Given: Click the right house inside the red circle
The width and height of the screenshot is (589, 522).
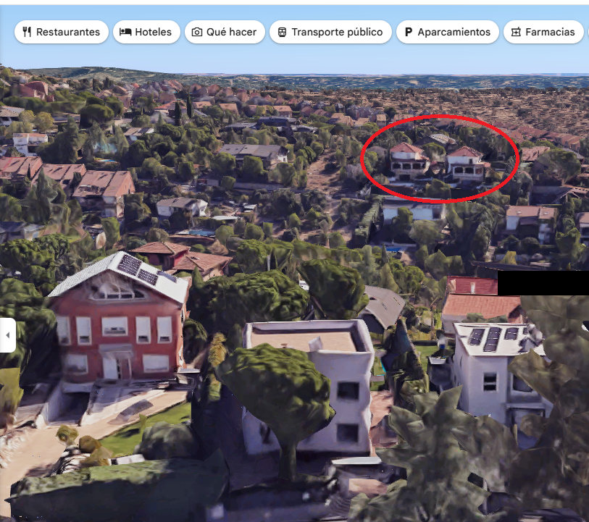Looking at the screenshot, I should tap(466, 165).
